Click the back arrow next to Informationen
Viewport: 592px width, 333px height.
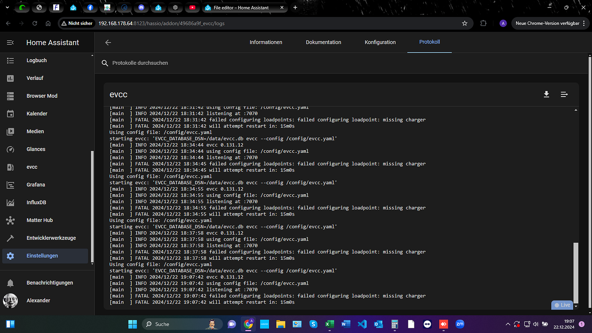click(x=108, y=42)
